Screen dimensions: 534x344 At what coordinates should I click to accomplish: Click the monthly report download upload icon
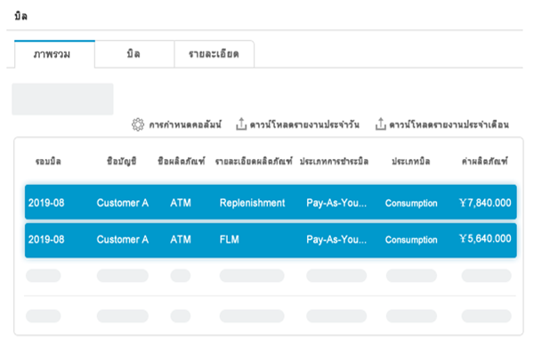[x=380, y=124]
